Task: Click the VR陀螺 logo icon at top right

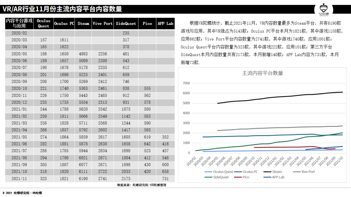Action: pyautogui.click(x=324, y=10)
